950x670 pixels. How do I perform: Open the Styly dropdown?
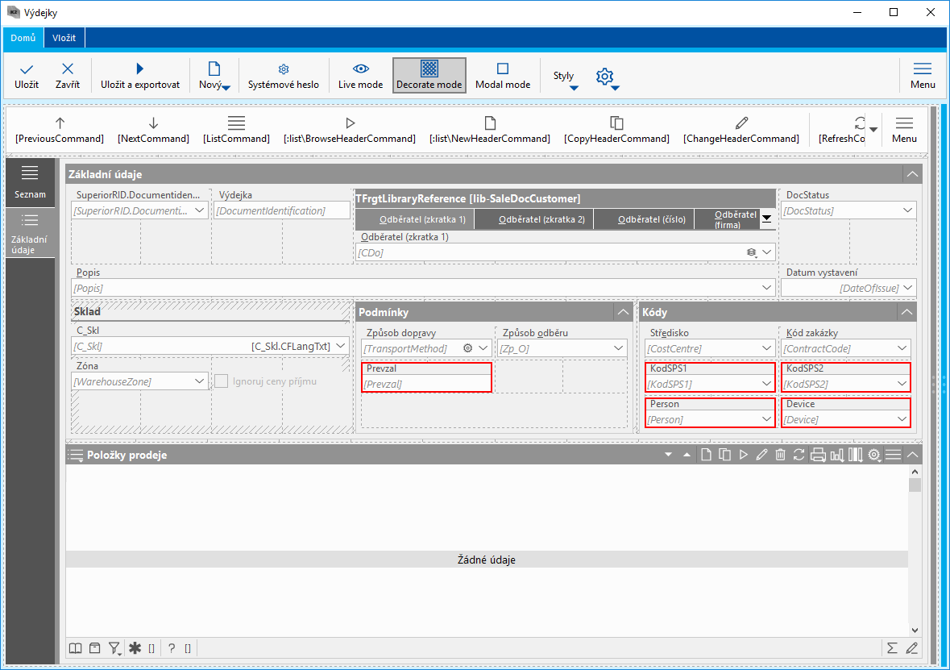(566, 77)
